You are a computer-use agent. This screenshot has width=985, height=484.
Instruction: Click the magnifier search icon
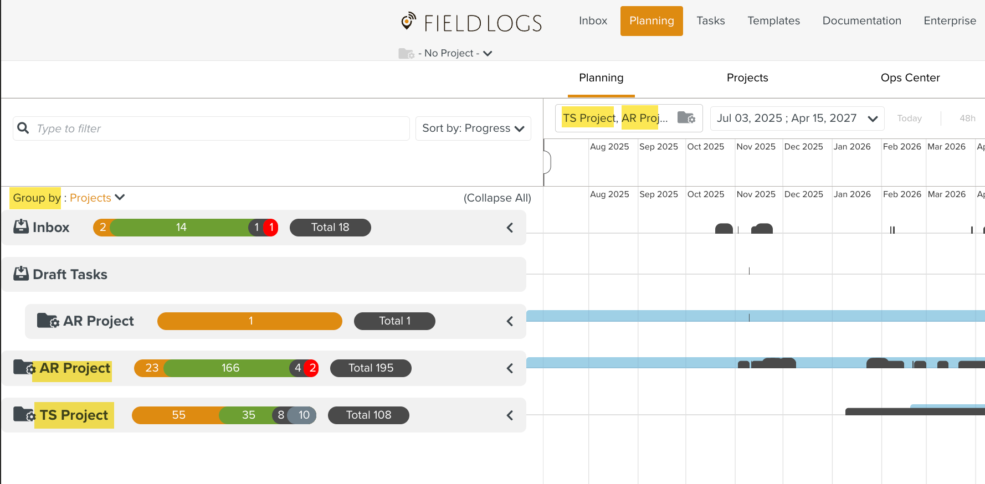tap(23, 128)
